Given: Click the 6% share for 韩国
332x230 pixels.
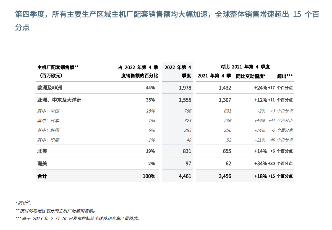Looking at the screenshot, I should point(152,130).
